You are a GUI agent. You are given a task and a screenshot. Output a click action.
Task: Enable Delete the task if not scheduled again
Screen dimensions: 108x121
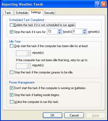tap(11, 25)
